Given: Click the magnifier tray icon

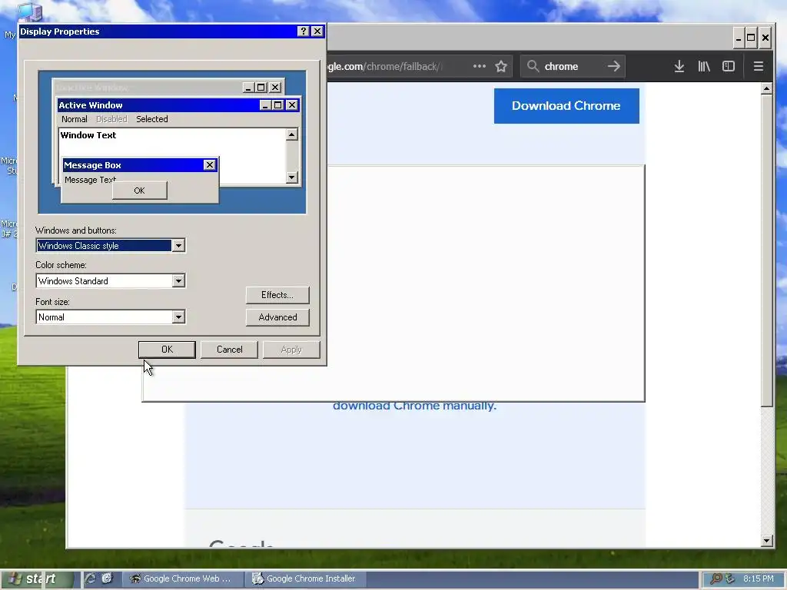Looking at the screenshot, I should pyautogui.click(x=716, y=578).
